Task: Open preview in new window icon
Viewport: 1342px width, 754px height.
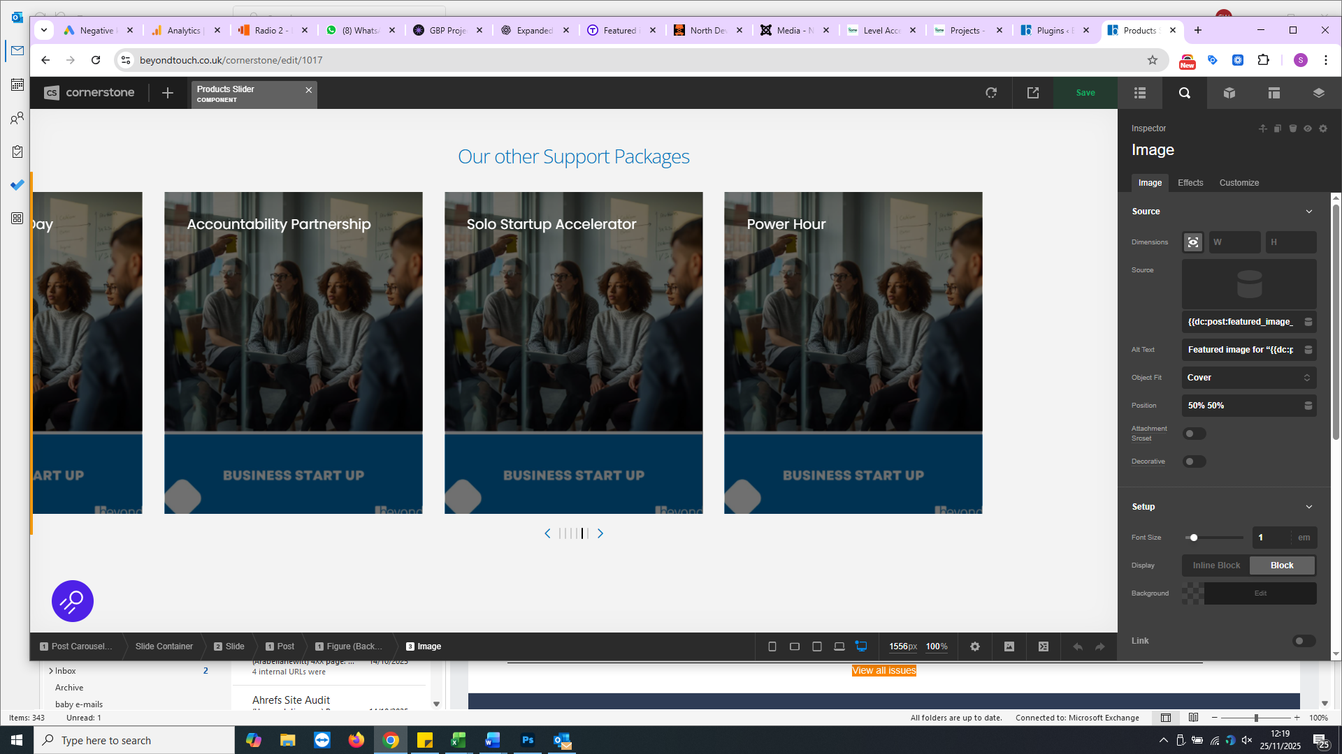Action: click(x=1033, y=93)
